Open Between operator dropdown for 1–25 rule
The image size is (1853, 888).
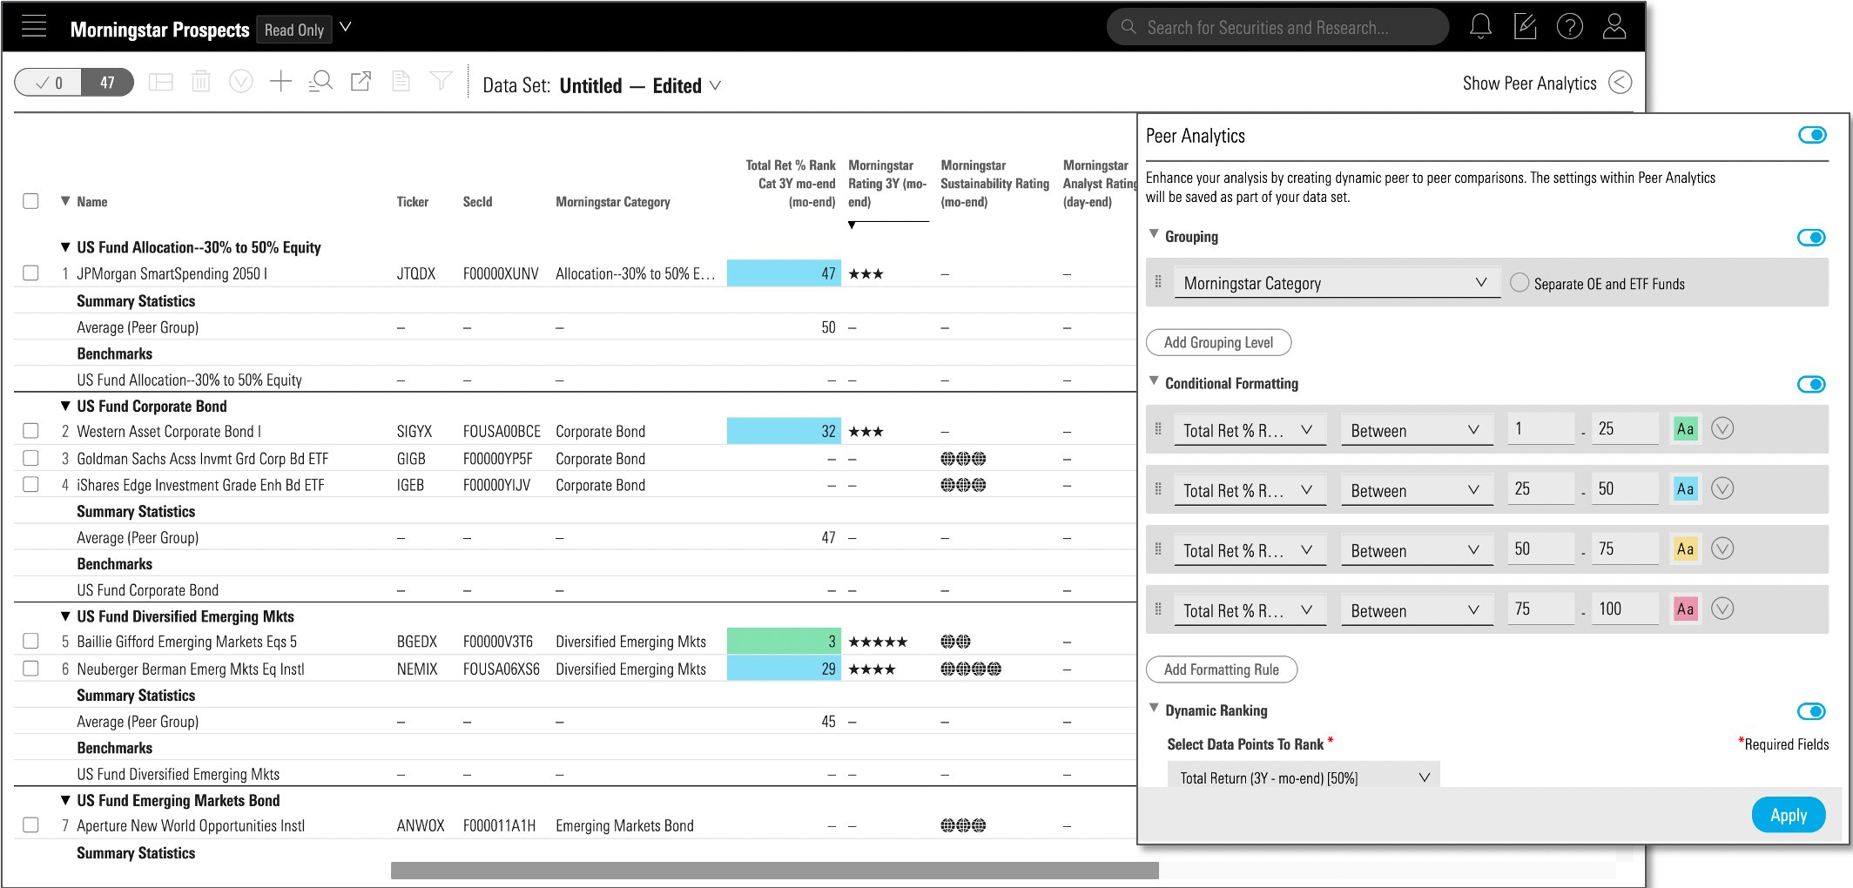(1417, 430)
